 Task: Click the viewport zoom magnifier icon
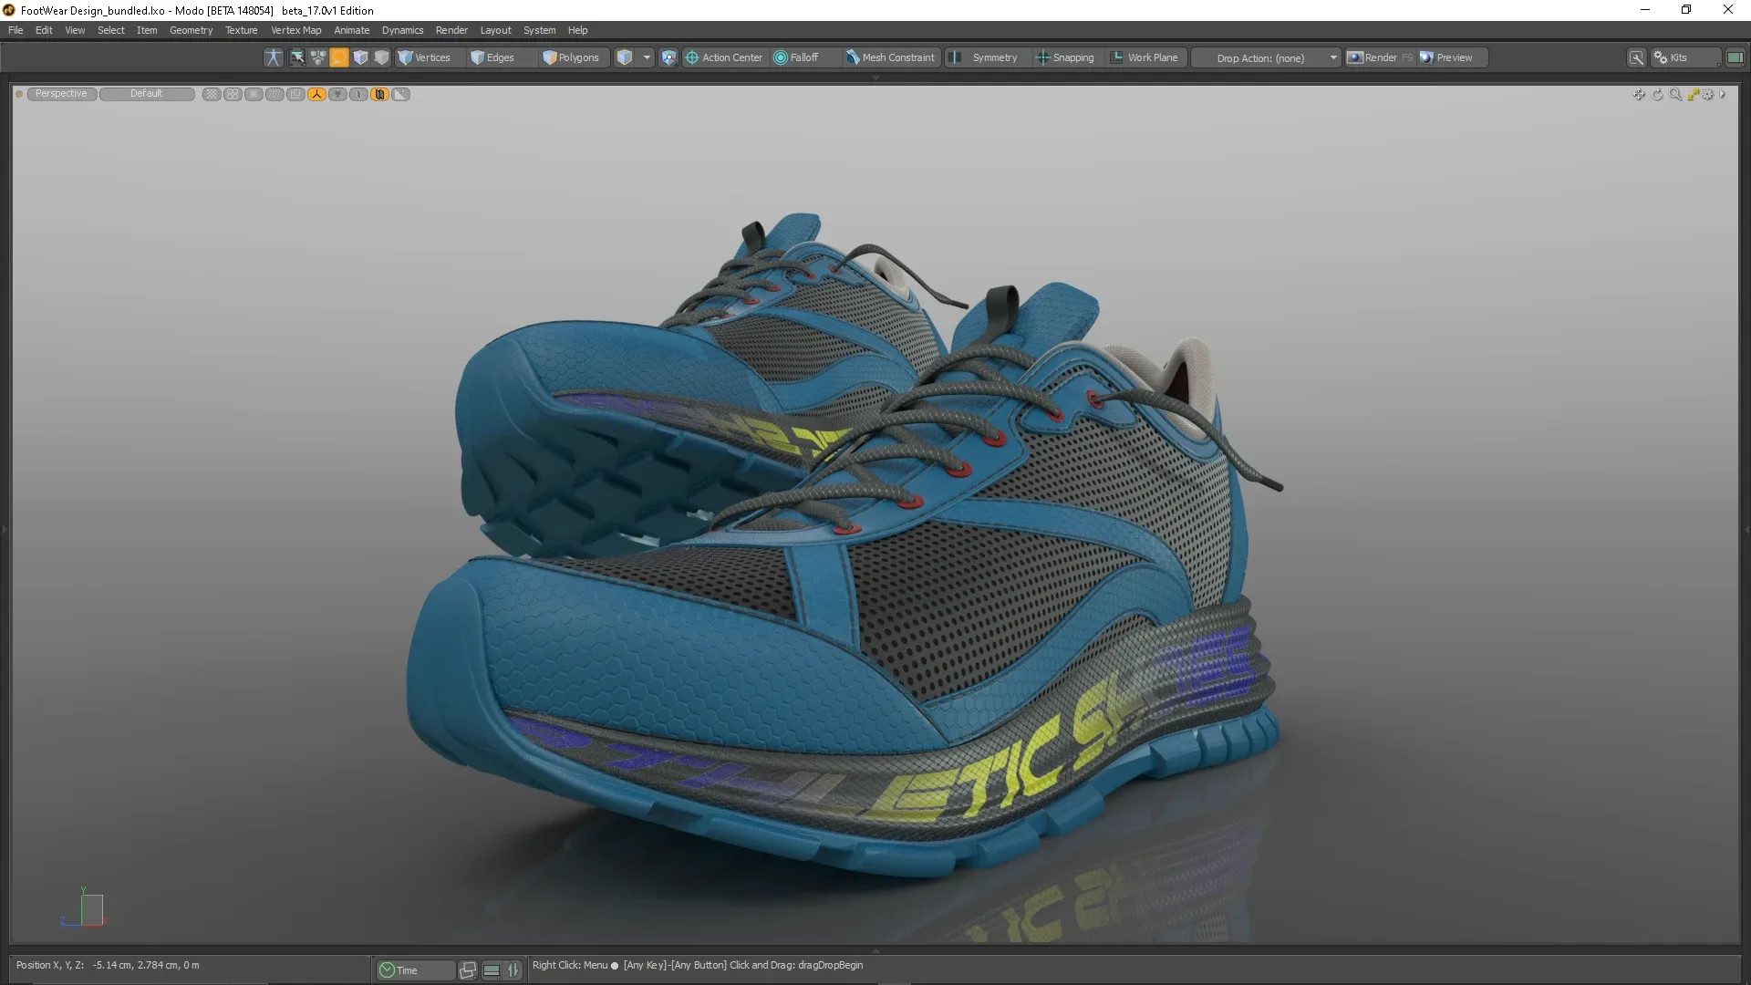(1675, 94)
